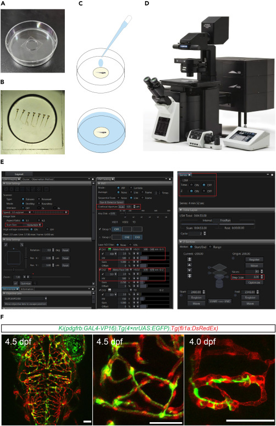Click the Z fast move down double-arrow icon
Image resolution: width=276 pixels, height=426 pixels.
tap(190, 275)
